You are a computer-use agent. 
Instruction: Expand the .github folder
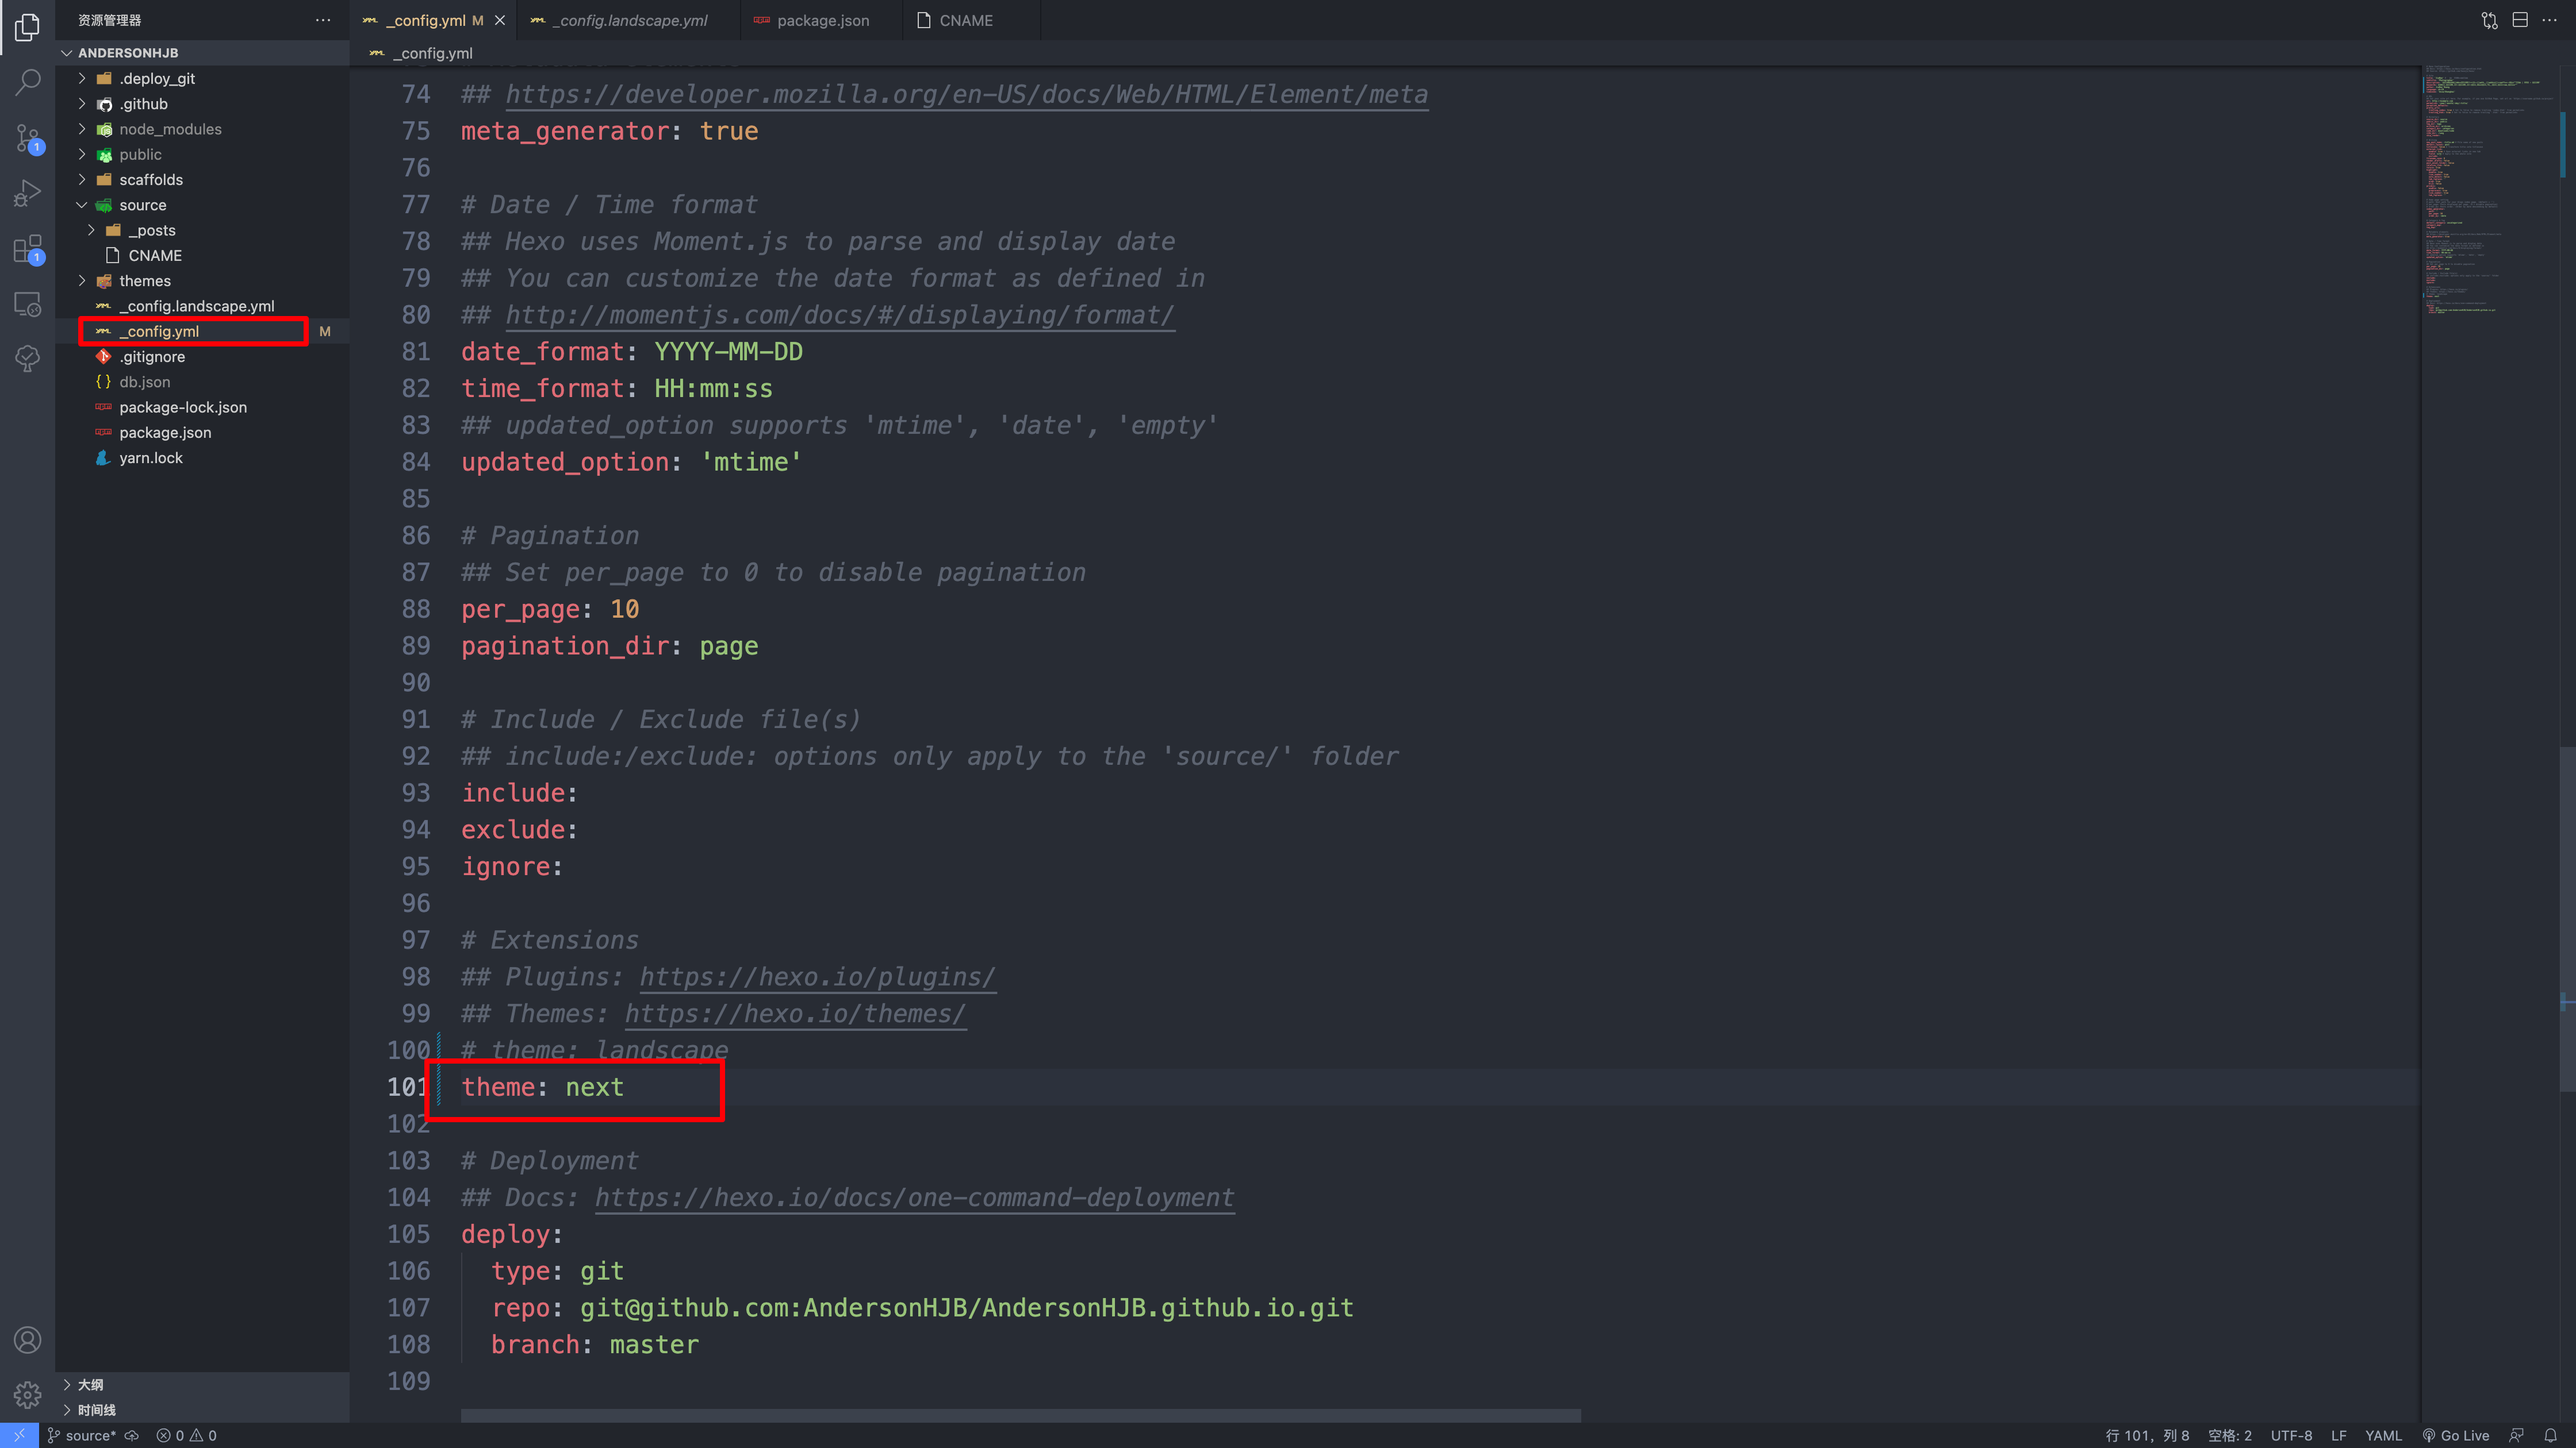click(202, 104)
